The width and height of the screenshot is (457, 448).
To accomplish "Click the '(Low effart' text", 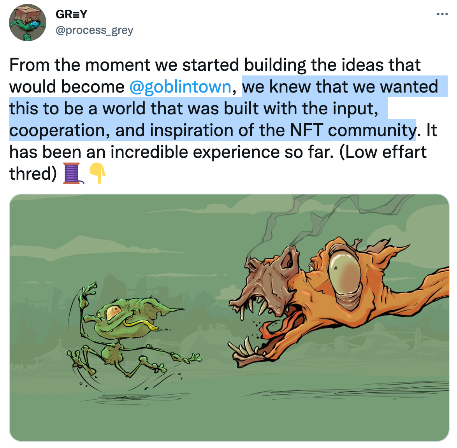I will 383,152.
